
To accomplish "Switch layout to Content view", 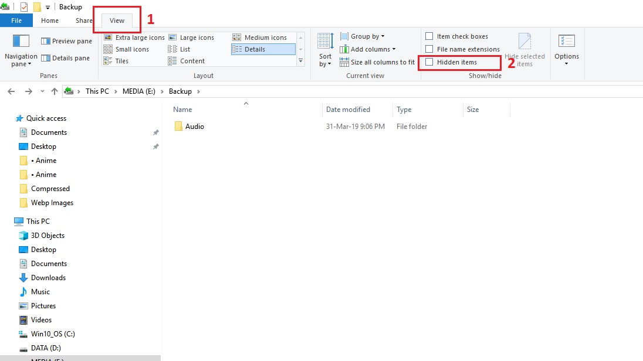I will (187, 61).
